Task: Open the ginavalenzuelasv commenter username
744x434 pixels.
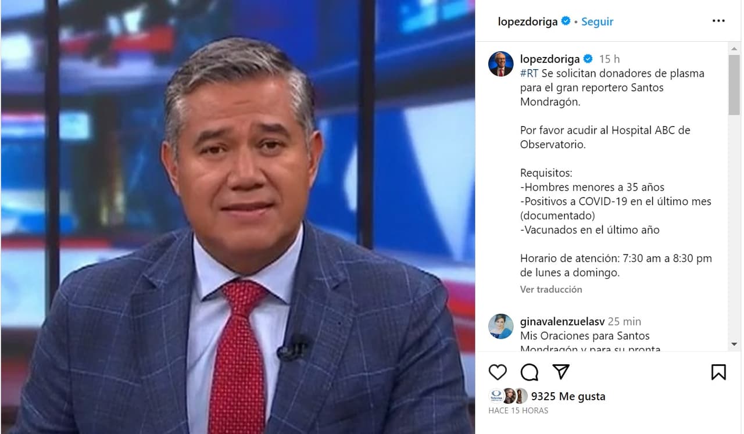Action: click(x=563, y=321)
